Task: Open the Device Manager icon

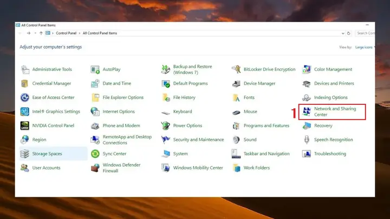Action: coord(236,84)
